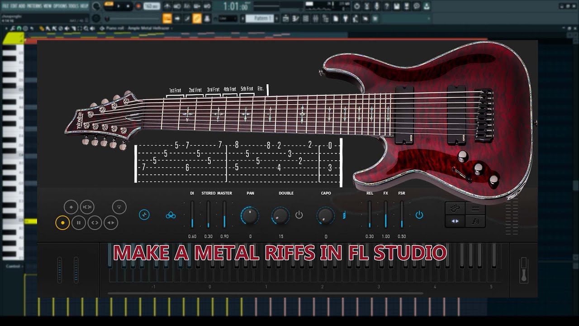Open the Ample Metal Hellrazer channel selector
The height and width of the screenshot is (326, 579).
[149, 28]
